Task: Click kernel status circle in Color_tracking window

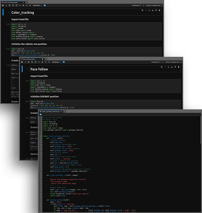Action: pyautogui.click(x=162, y=5)
